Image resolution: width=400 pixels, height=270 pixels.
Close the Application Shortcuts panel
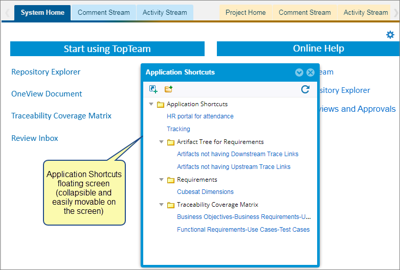[310, 72]
